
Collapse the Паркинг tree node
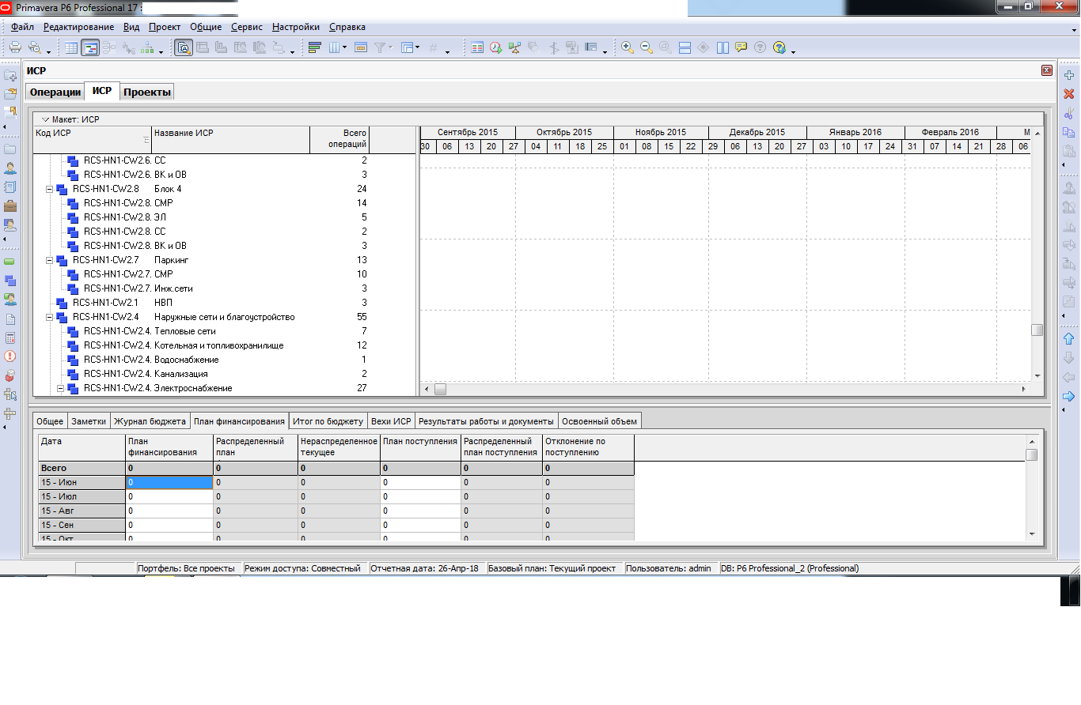(x=49, y=260)
